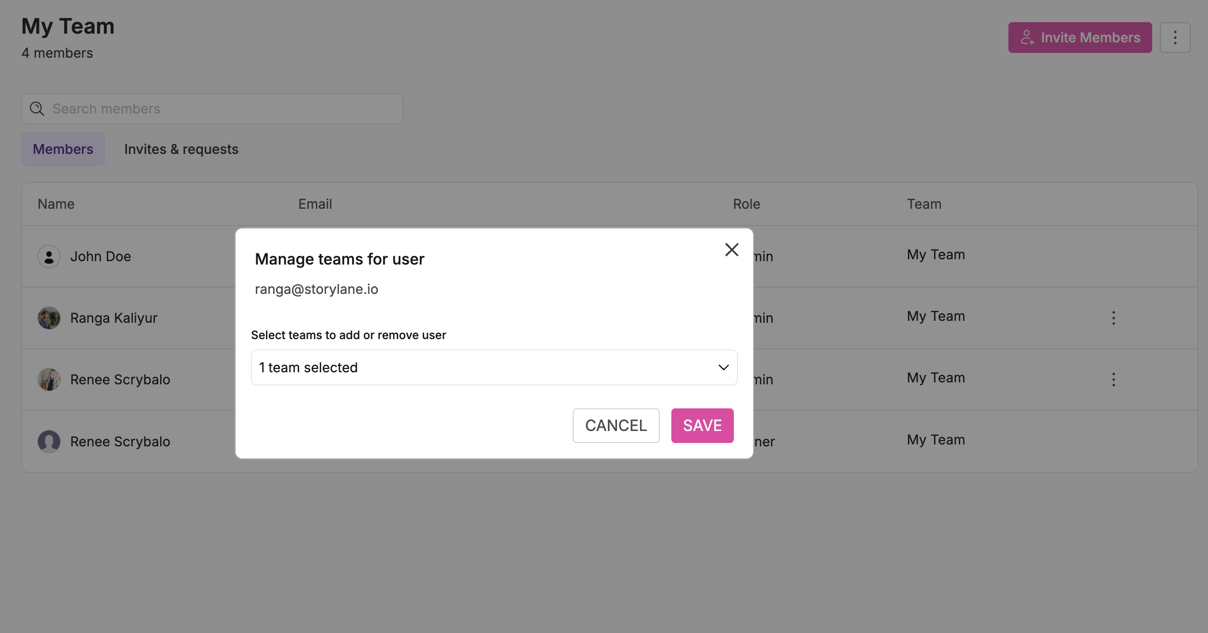Image resolution: width=1208 pixels, height=633 pixels.
Task: Click the photo avatar of Renee Scrybalo
Action: click(49, 380)
